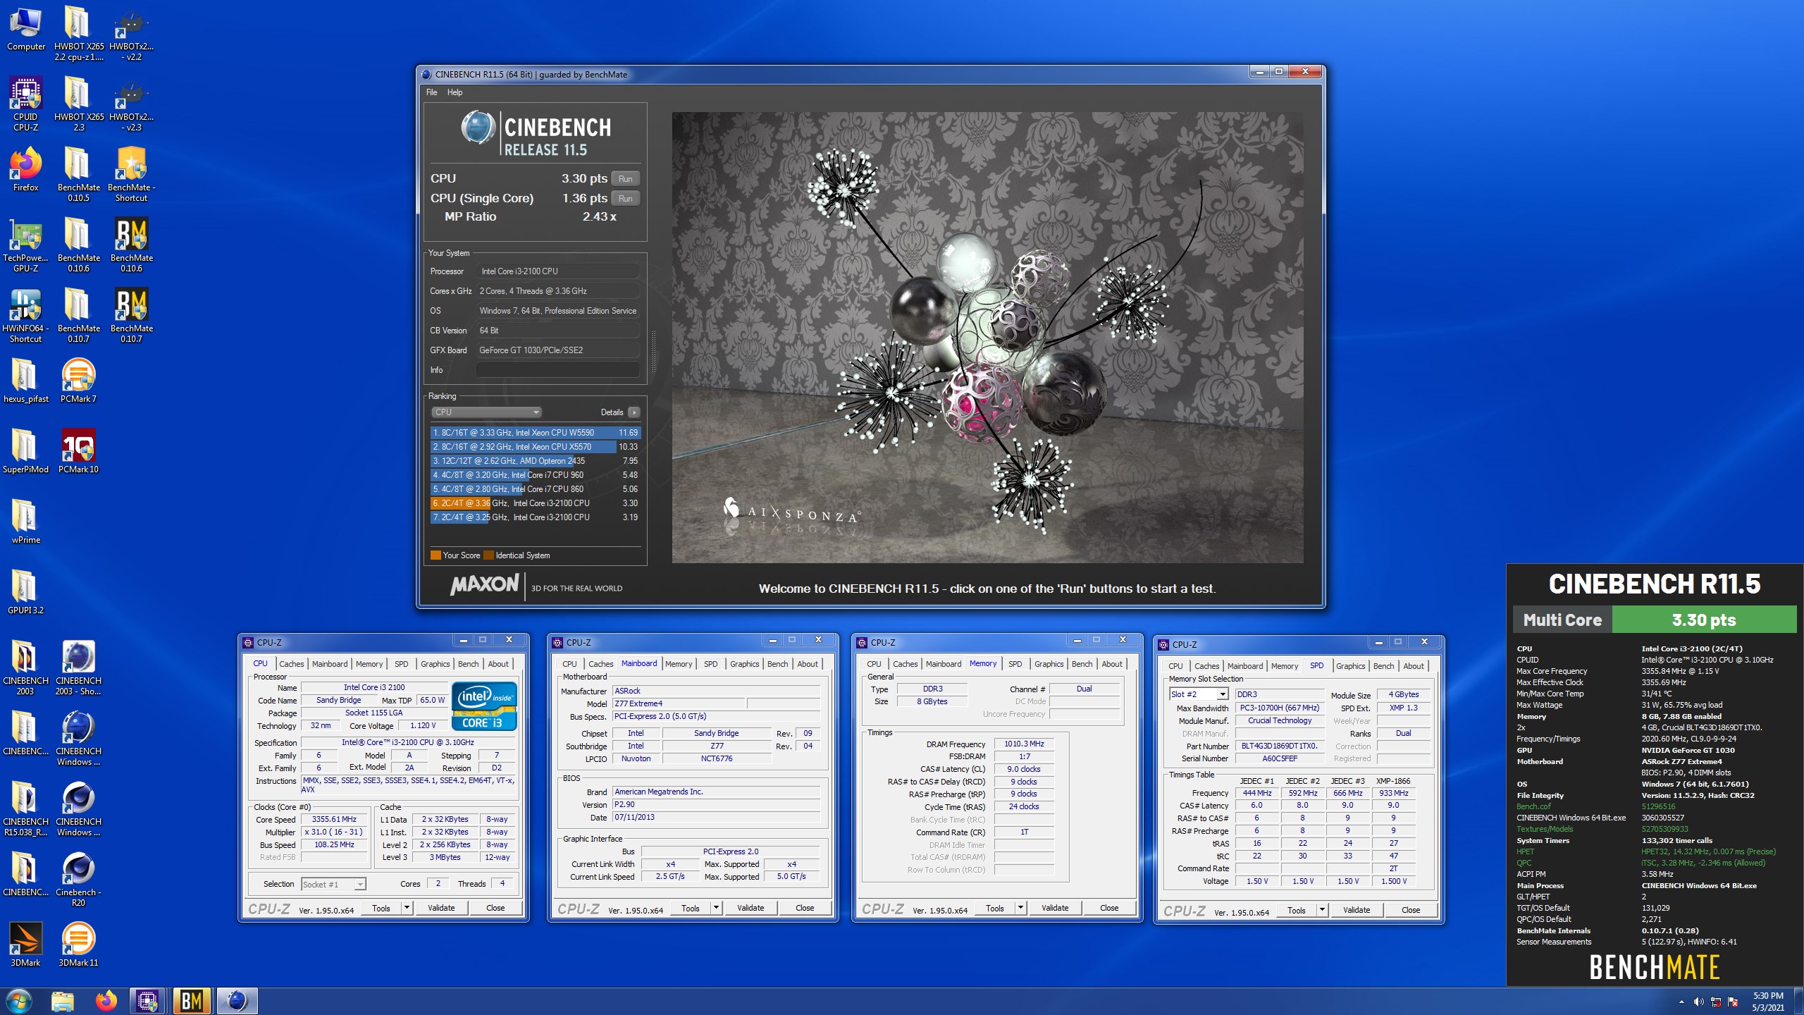
Task: Open HWBOTx2 v2.2 desktop icon
Action: 132,34
